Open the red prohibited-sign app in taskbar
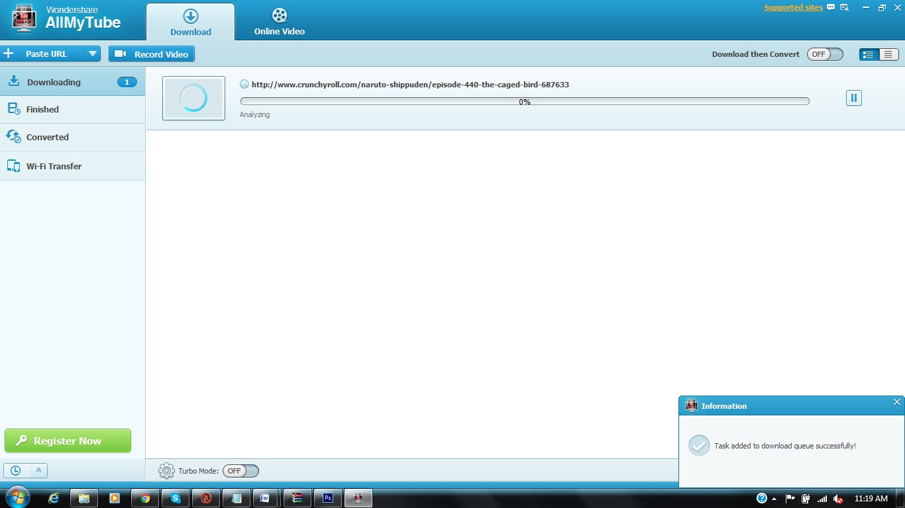This screenshot has height=508, width=905. (x=206, y=498)
